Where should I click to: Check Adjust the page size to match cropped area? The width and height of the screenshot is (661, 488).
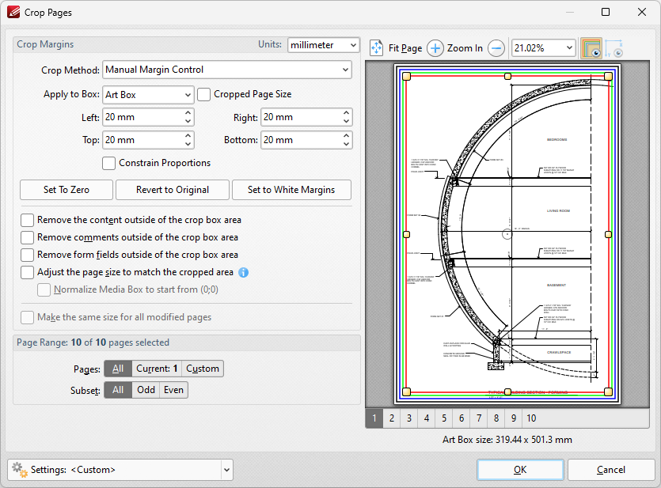(28, 272)
